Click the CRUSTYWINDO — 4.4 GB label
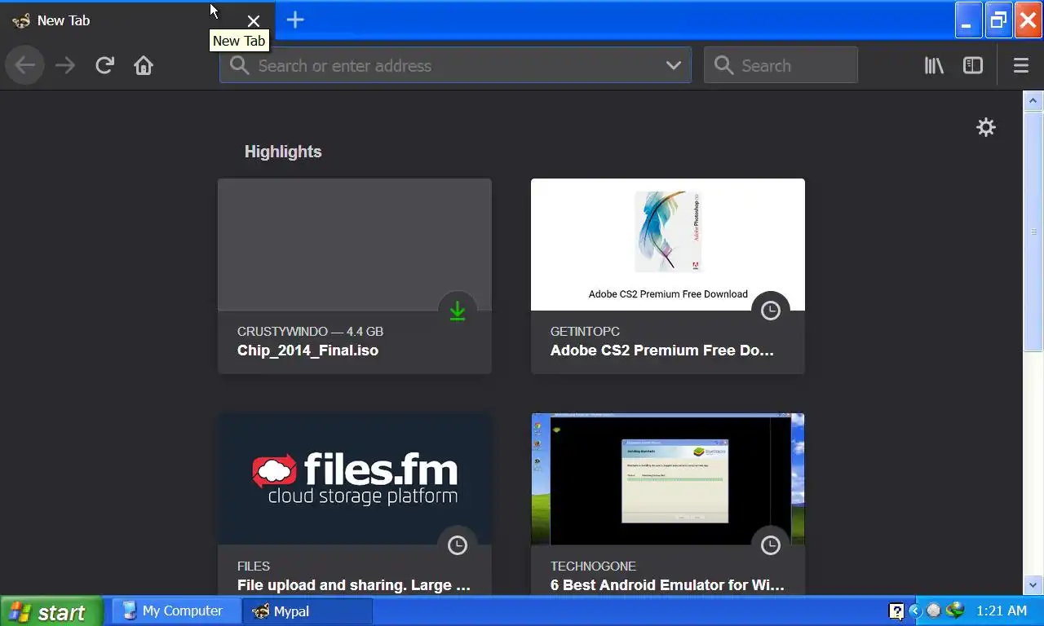This screenshot has height=626, width=1044. point(310,332)
